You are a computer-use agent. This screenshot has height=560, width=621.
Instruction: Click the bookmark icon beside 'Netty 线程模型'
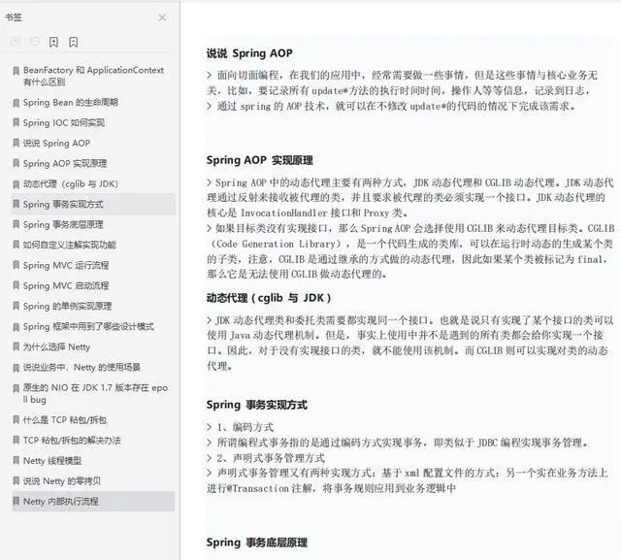[x=16, y=461]
